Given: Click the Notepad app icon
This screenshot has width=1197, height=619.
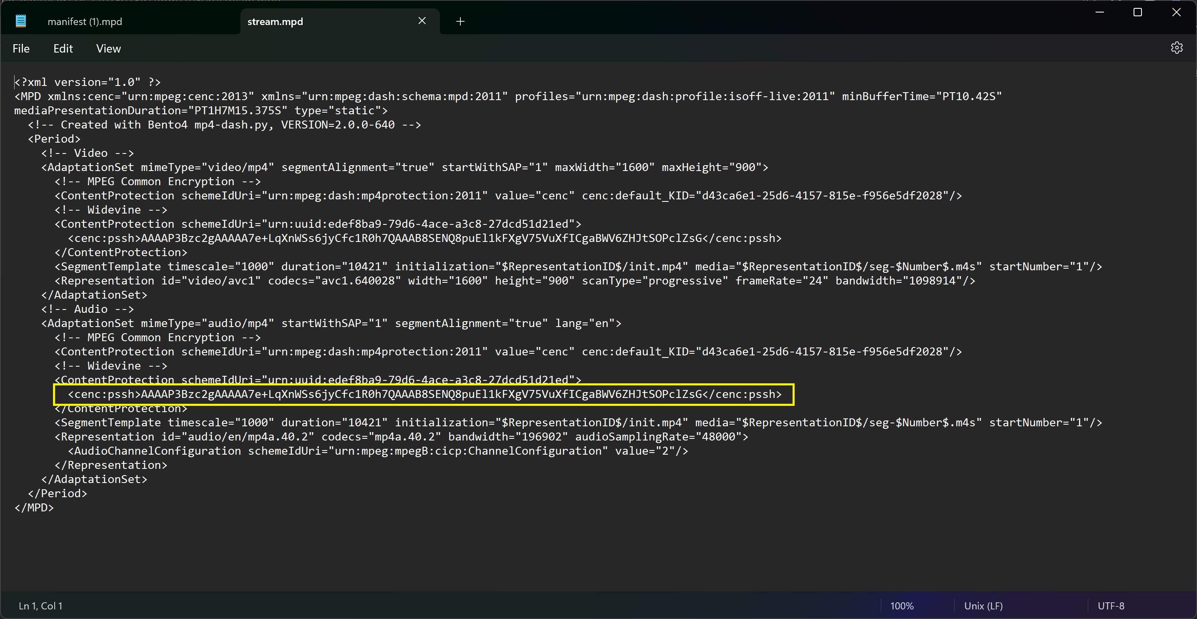Looking at the screenshot, I should pos(20,21).
